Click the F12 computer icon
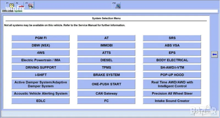 coord(117,5)
